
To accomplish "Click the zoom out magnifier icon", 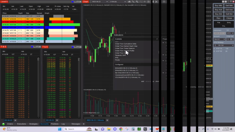I will (141, 1).
